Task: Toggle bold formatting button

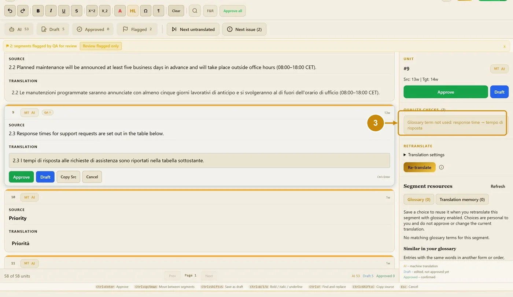Action: (38, 11)
